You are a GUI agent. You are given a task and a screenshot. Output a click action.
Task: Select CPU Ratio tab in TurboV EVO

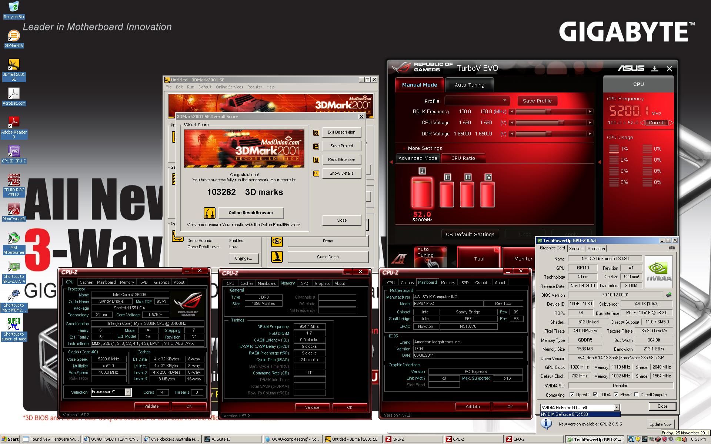tap(463, 158)
